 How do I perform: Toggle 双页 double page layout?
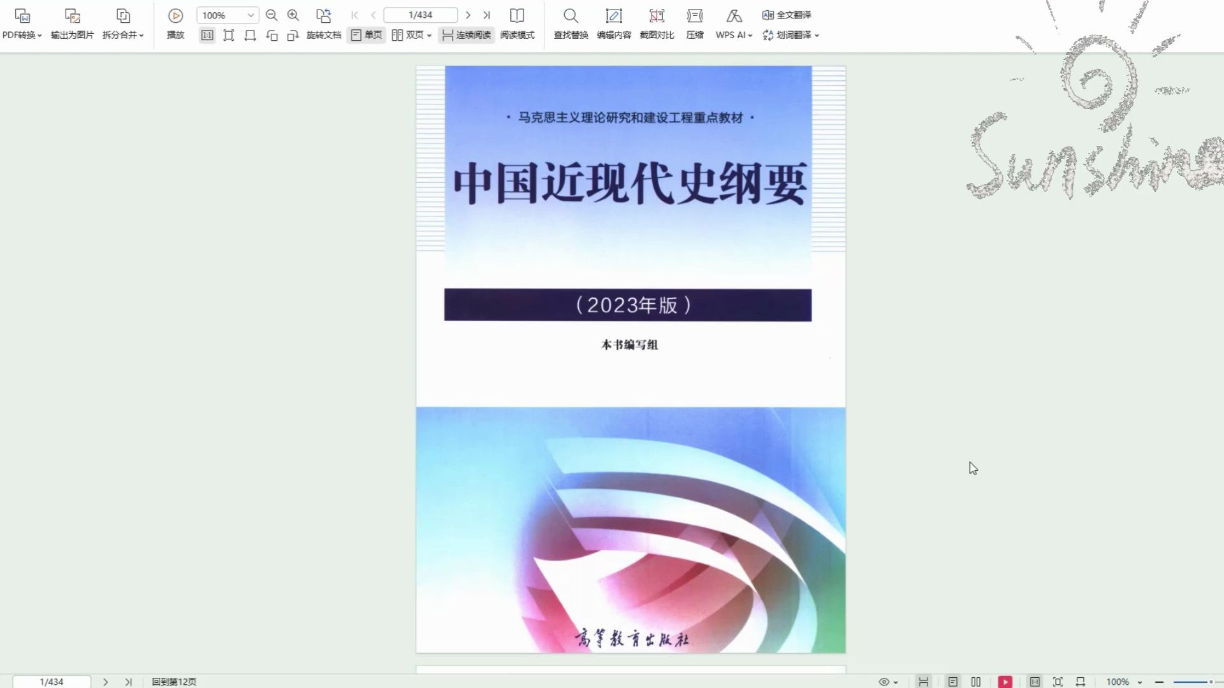click(x=408, y=35)
